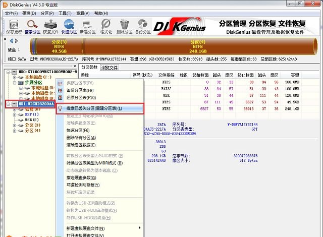
Task: Open the 搜索分区 search partition tool
Action: click(32, 27)
